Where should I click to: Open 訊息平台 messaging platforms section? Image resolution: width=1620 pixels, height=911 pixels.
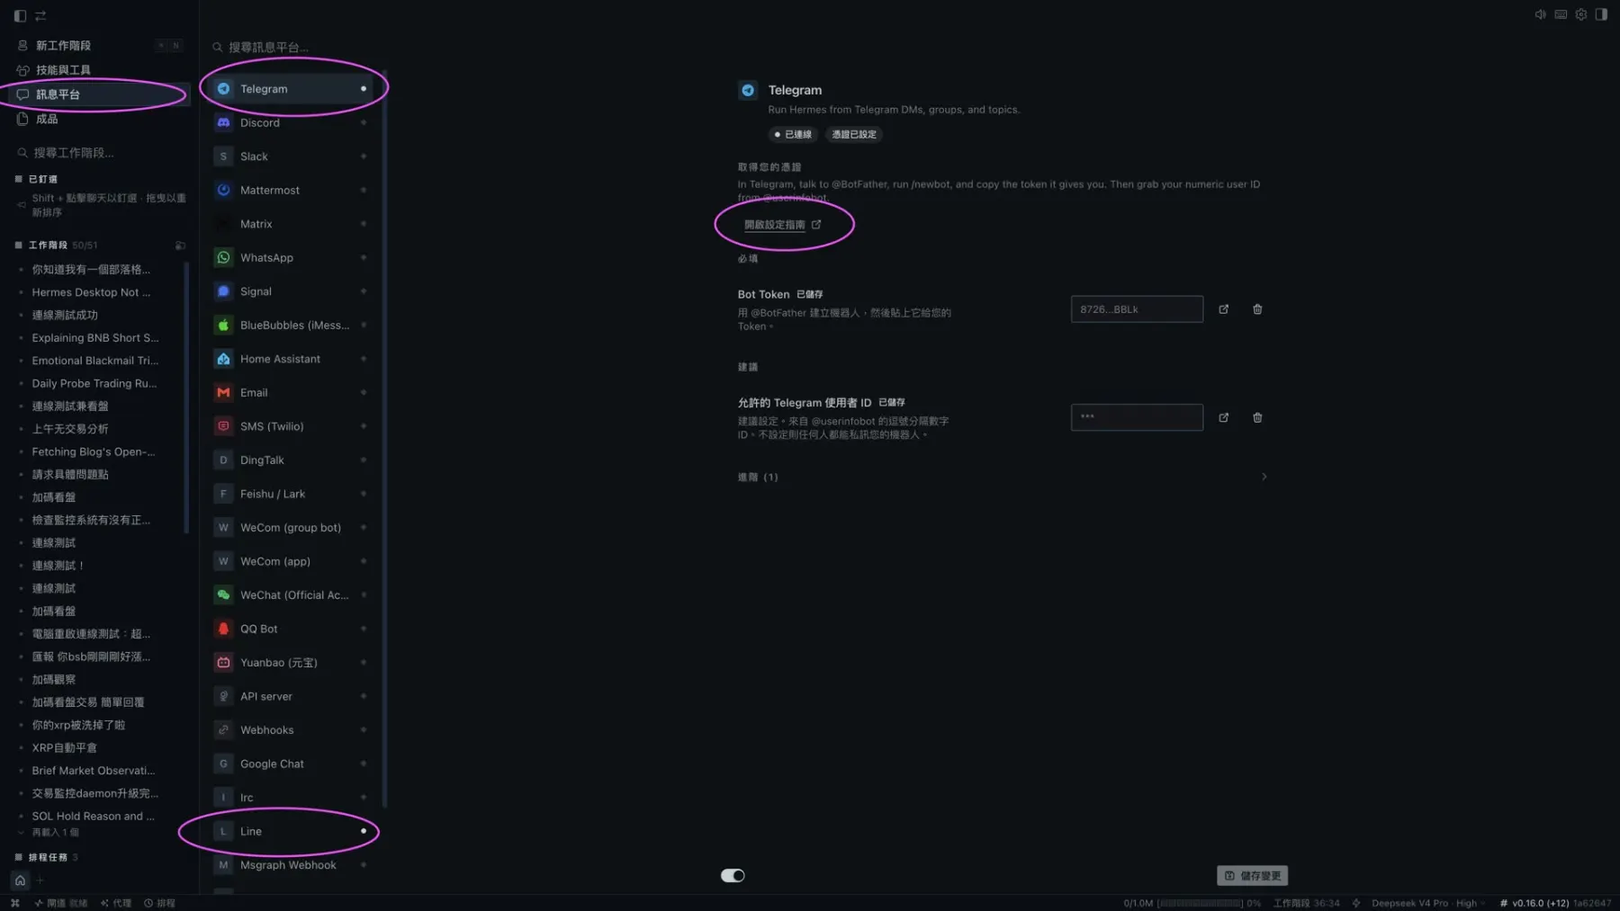(x=97, y=94)
